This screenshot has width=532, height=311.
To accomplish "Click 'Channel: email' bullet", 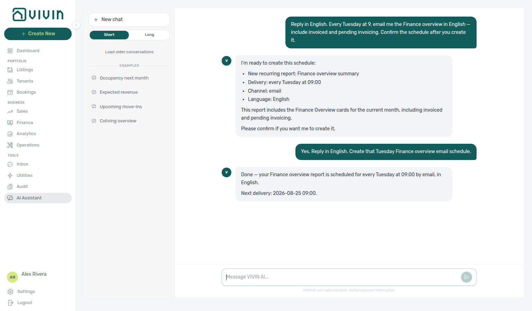I will pyautogui.click(x=265, y=91).
